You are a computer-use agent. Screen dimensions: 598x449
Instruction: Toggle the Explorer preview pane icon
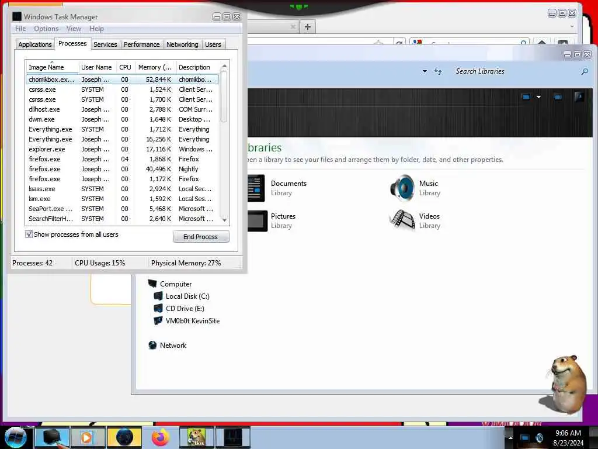click(x=558, y=97)
